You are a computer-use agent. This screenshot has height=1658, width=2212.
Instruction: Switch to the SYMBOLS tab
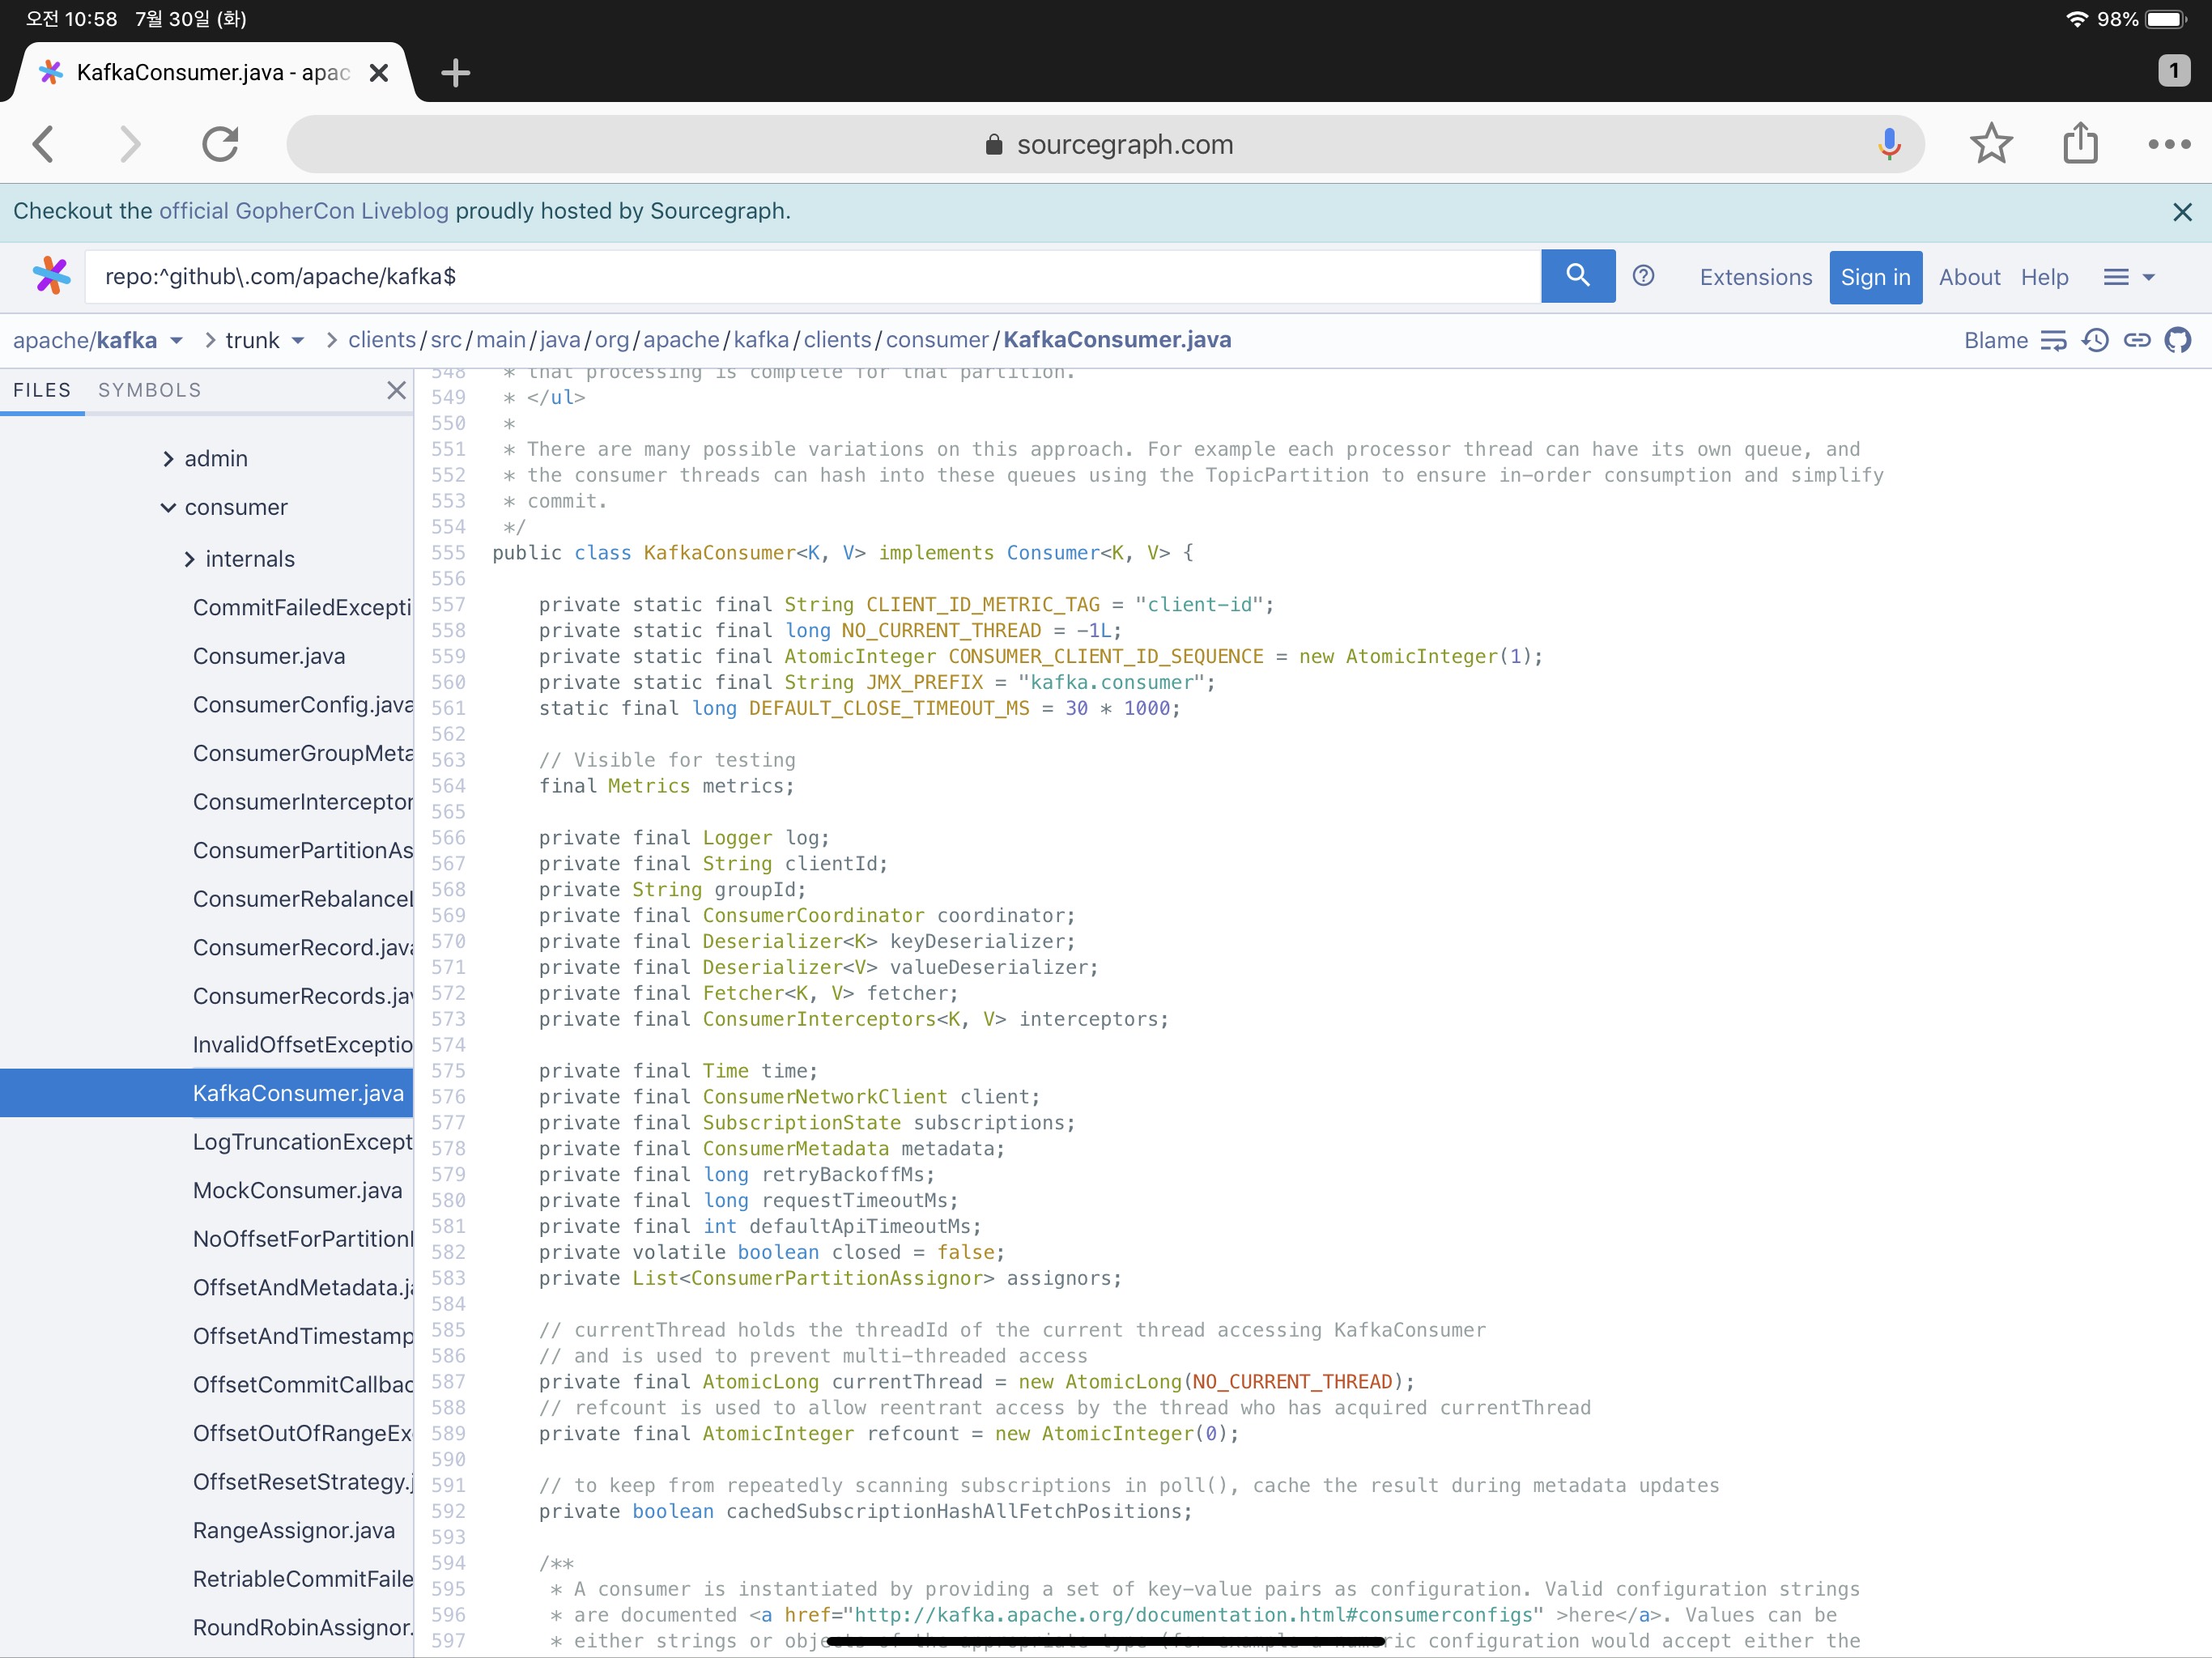[x=149, y=390]
